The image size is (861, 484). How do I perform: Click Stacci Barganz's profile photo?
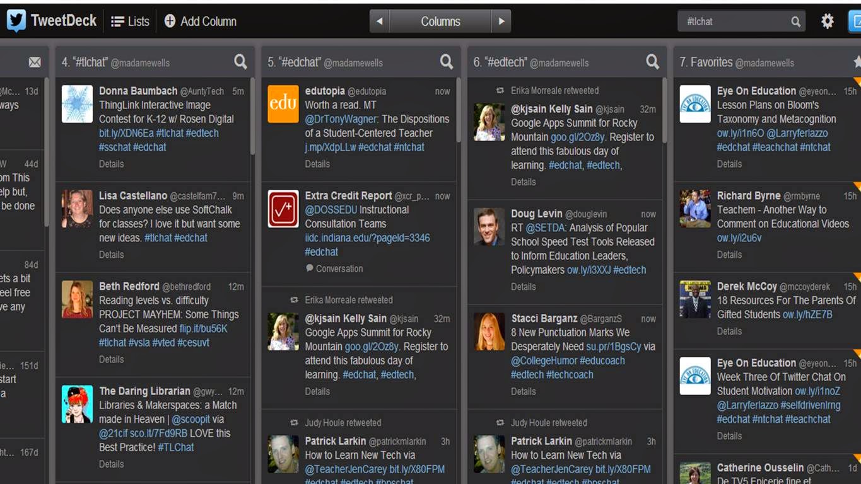coord(489,331)
